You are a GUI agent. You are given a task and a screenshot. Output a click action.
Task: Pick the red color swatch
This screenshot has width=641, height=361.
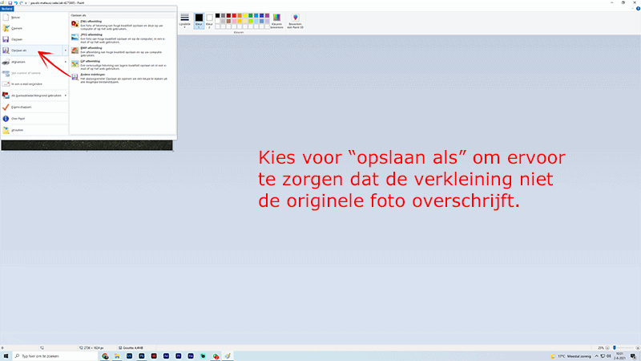[234, 15]
